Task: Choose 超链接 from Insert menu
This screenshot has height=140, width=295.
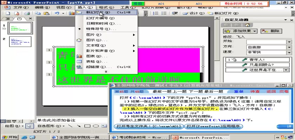Action: tap(106, 67)
